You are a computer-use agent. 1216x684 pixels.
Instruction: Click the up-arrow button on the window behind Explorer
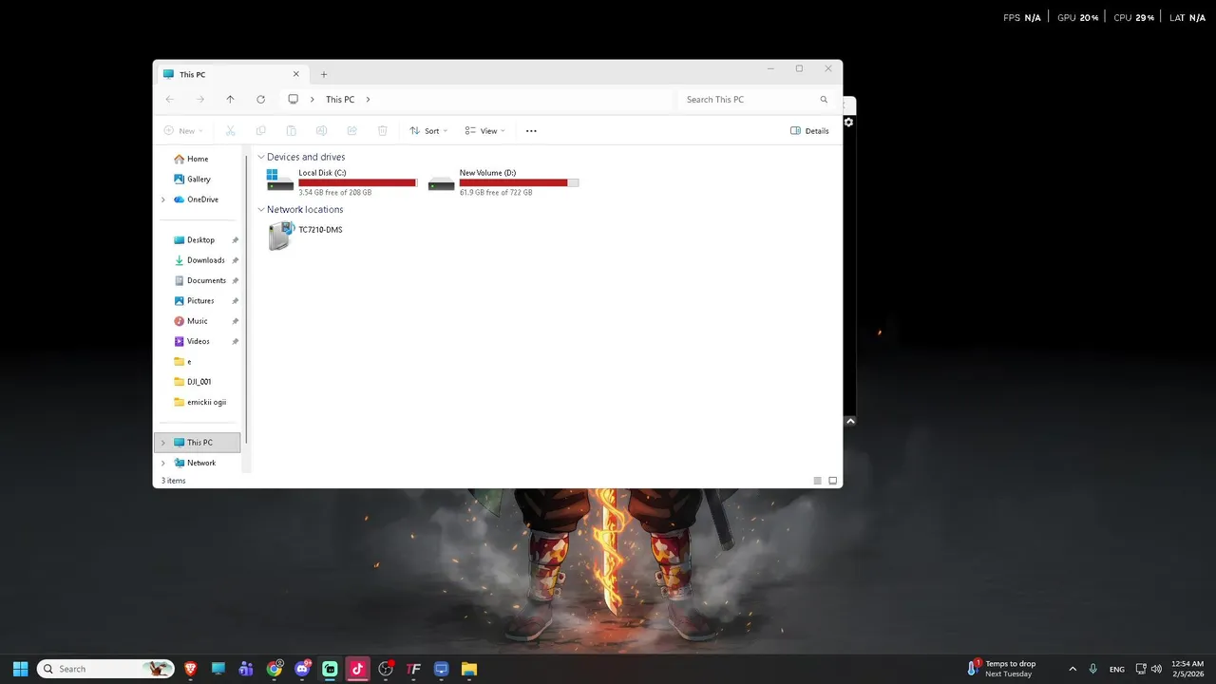pyautogui.click(x=850, y=421)
